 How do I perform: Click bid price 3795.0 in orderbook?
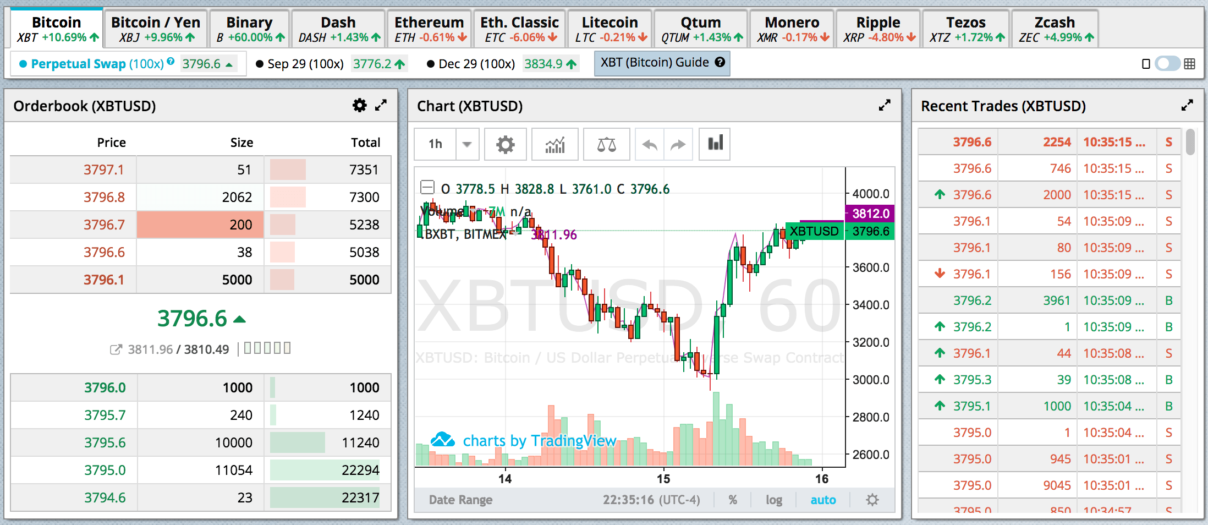105,470
